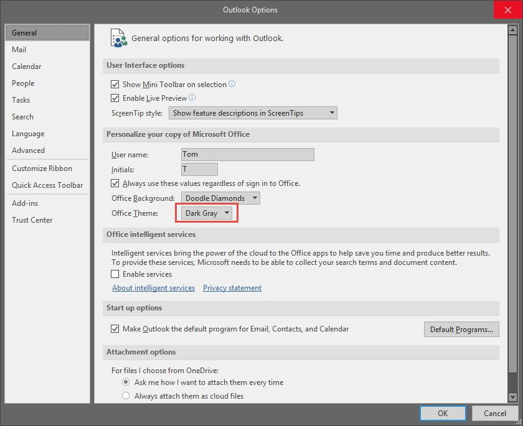Open the Privacy statement link
The width and height of the screenshot is (523, 426).
pyautogui.click(x=232, y=288)
